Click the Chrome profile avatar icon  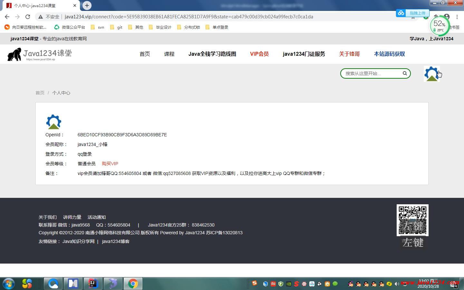click(447, 16)
